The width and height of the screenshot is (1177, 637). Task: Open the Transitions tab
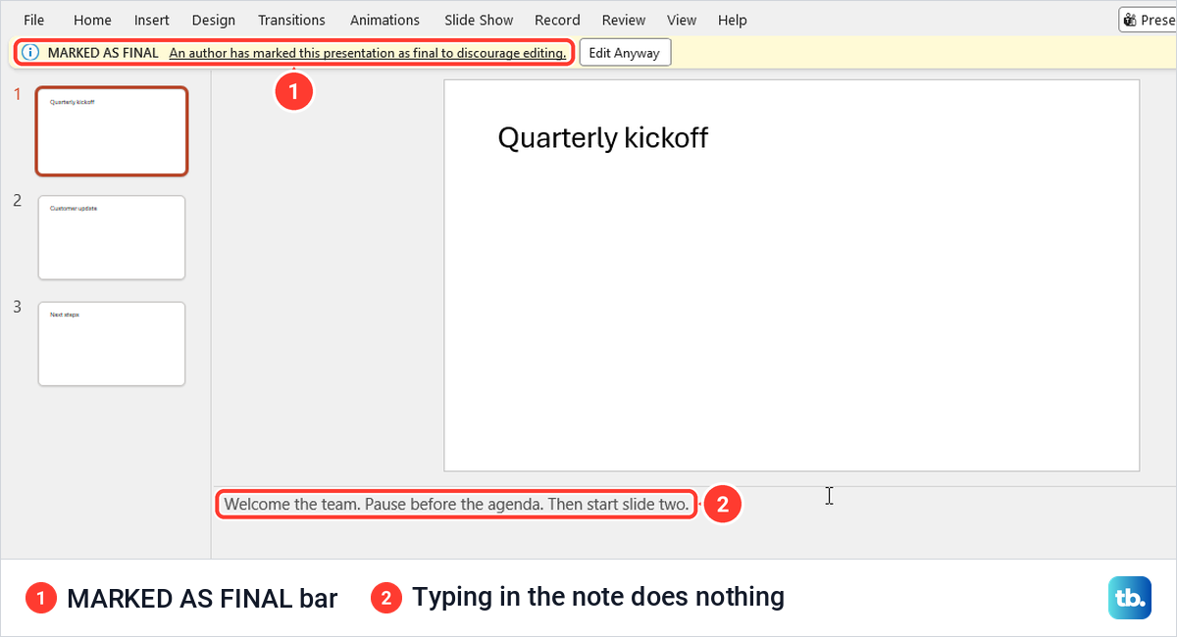[291, 20]
